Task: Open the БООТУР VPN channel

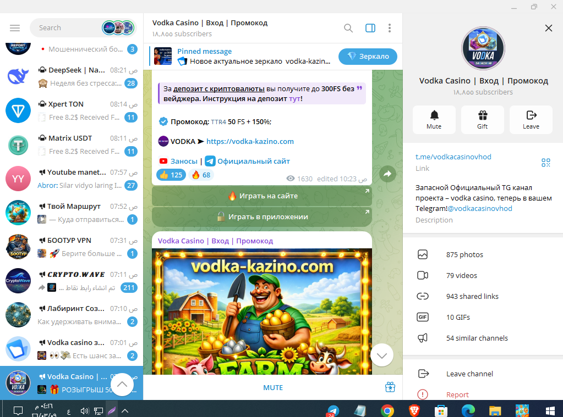Action: [72, 247]
